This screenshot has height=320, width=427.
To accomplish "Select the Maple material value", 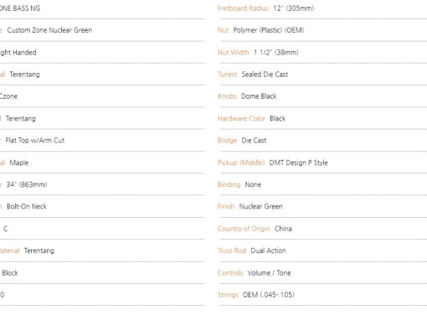I will pyautogui.click(x=19, y=163).
